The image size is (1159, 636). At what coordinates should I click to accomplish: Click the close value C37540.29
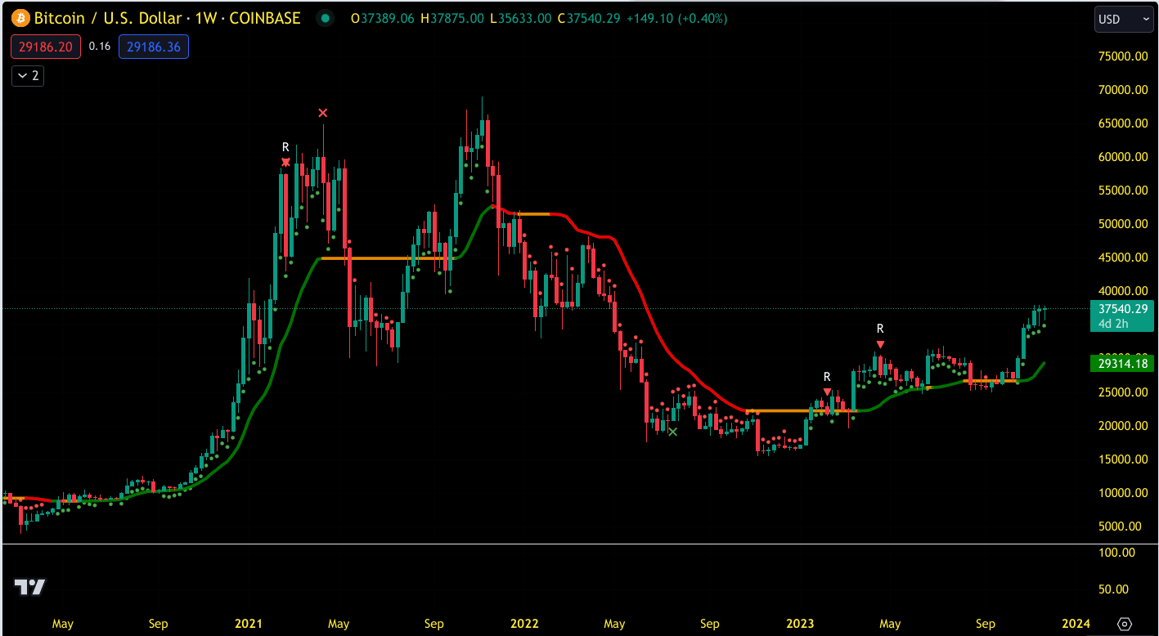(x=587, y=18)
